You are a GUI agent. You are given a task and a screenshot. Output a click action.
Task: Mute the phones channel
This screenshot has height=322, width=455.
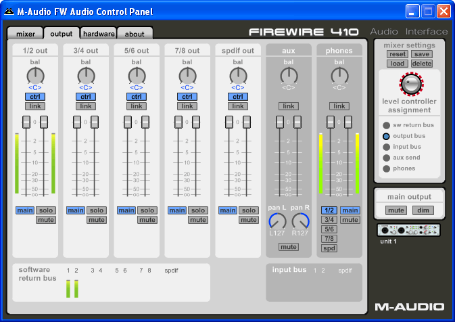[350, 220]
